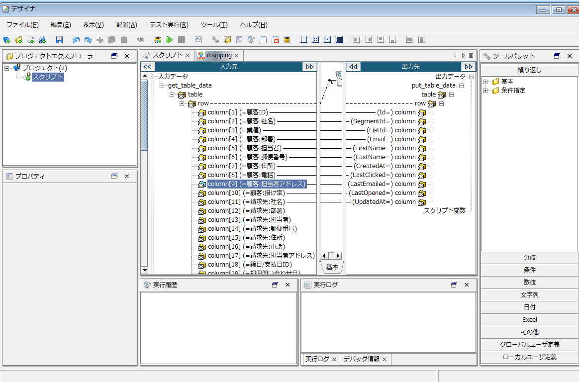Expand the 基本 folder in tool palette
Viewport: 579px width, 382px height.
[485, 82]
